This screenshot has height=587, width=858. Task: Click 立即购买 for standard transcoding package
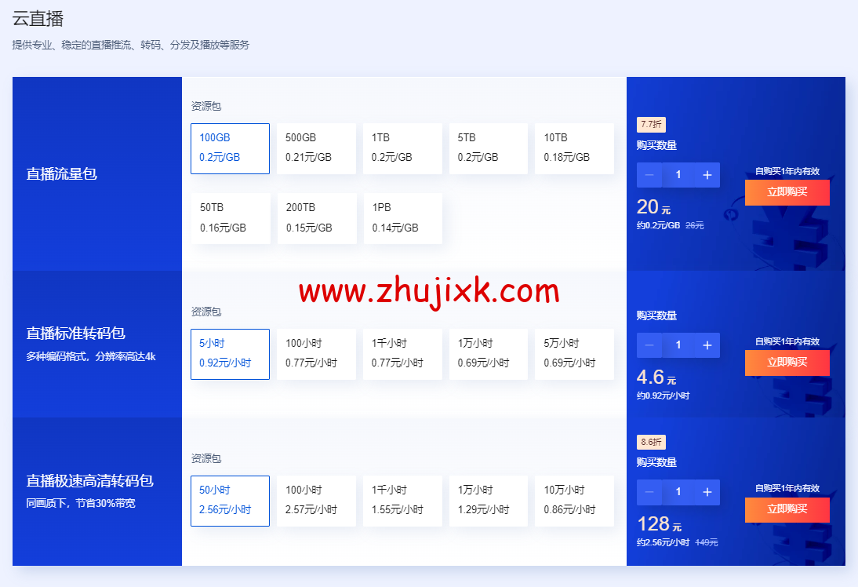point(787,363)
